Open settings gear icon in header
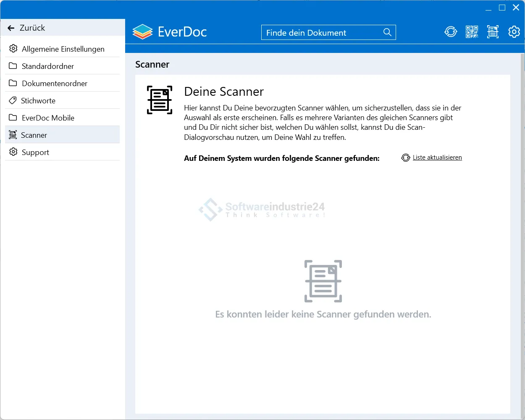 pyautogui.click(x=514, y=32)
